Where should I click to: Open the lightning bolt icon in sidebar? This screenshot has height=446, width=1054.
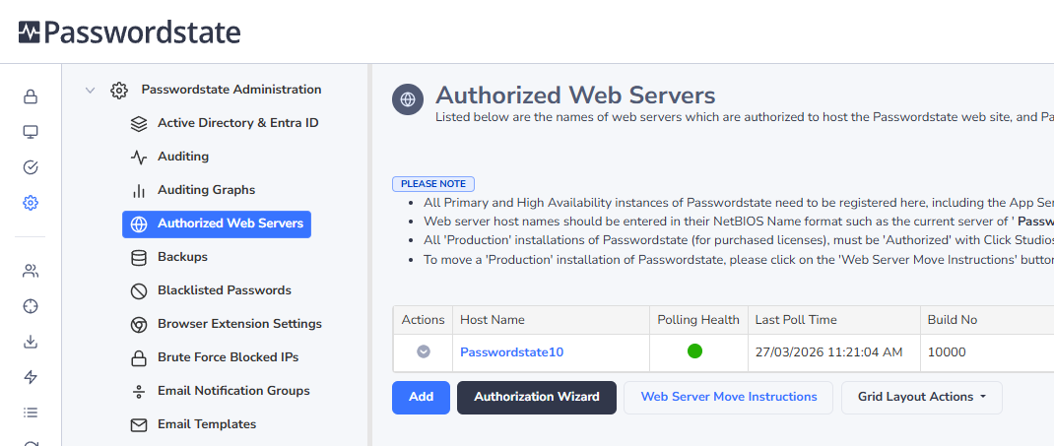(x=31, y=377)
